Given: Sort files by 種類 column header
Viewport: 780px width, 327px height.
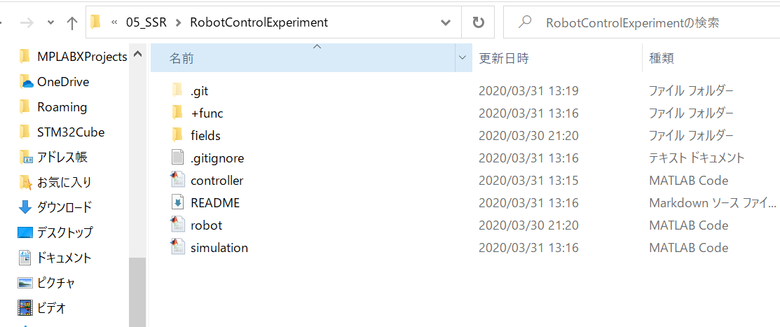Looking at the screenshot, I should click(x=662, y=58).
